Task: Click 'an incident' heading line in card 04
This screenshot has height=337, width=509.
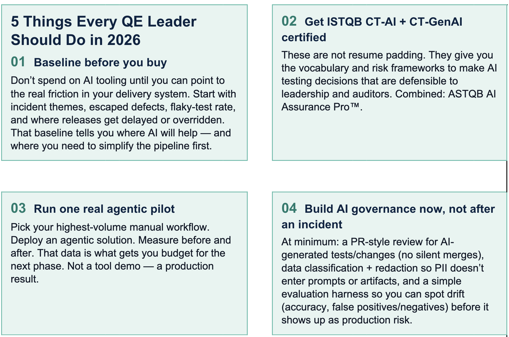Action: pos(312,225)
